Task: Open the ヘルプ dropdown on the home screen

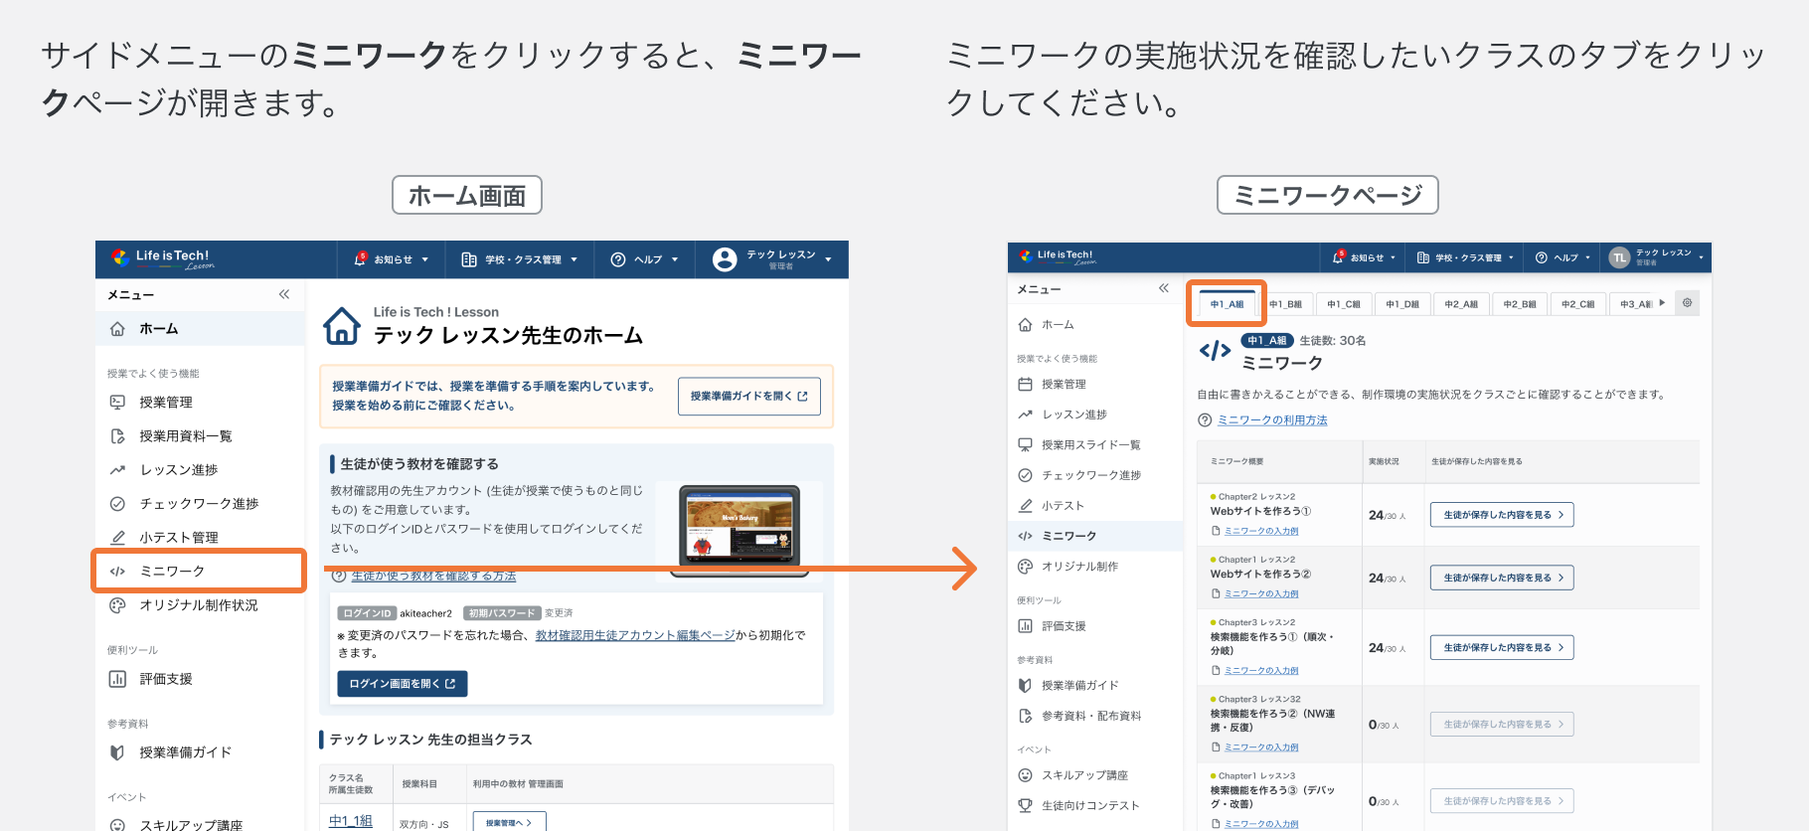Action: pos(644,259)
